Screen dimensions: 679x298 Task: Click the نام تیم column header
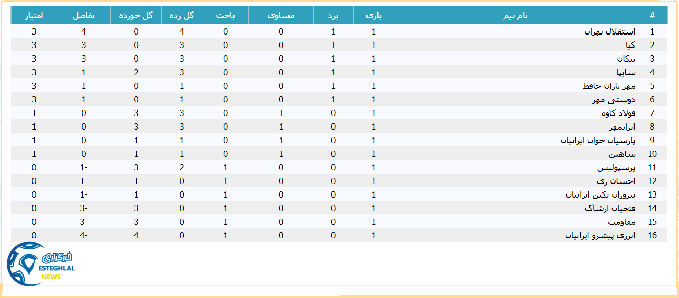[x=515, y=16]
